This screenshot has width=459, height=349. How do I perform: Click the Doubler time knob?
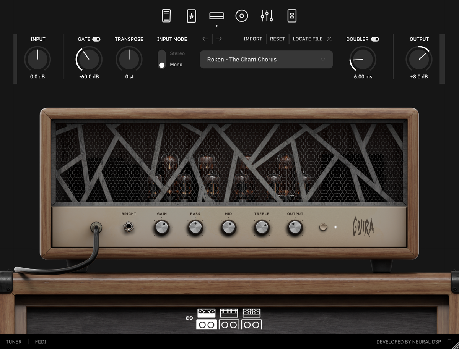point(363,60)
